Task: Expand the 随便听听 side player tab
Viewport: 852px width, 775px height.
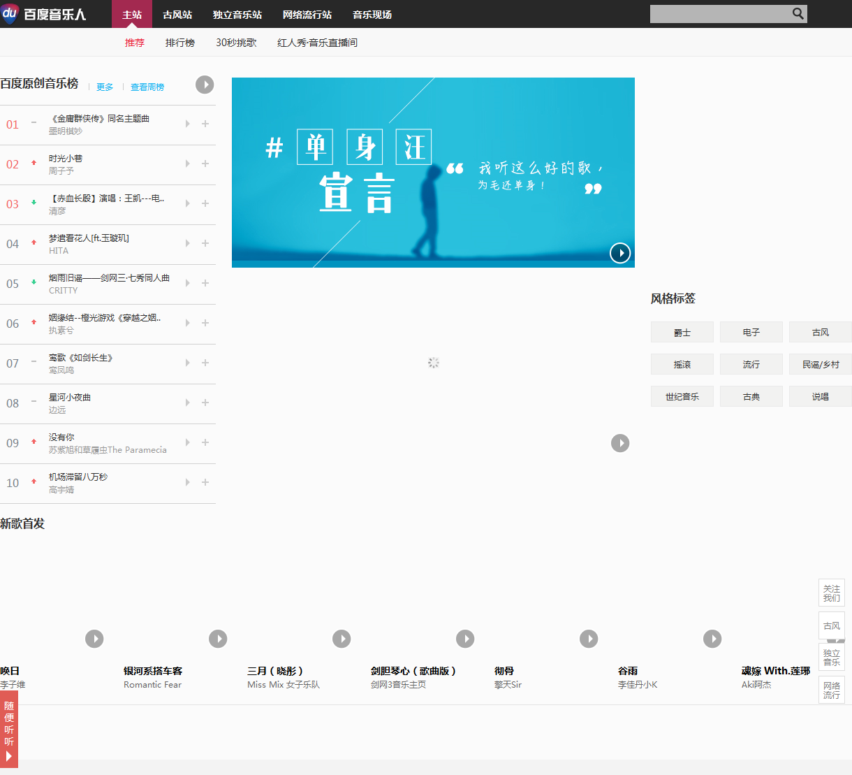Action: click(9, 730)
